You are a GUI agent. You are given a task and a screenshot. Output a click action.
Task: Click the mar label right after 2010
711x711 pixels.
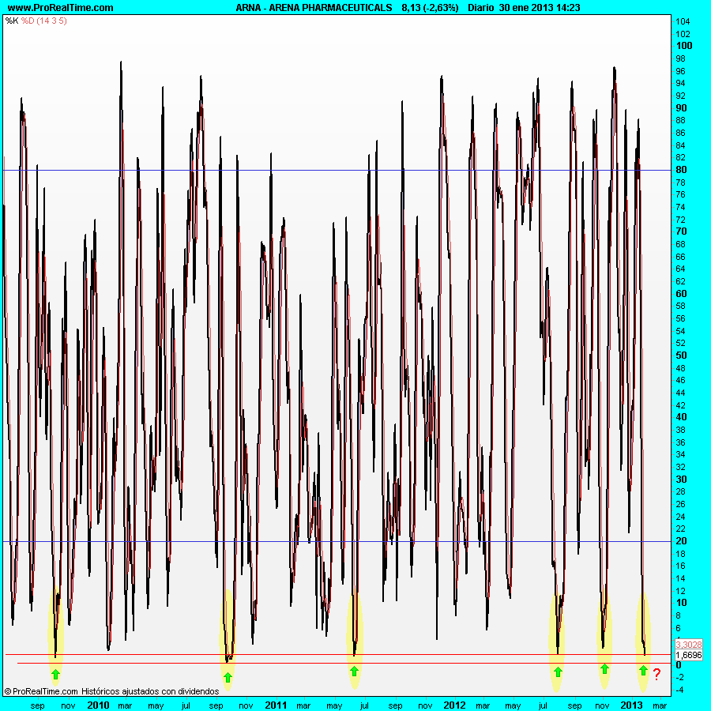tap(125, 705)
